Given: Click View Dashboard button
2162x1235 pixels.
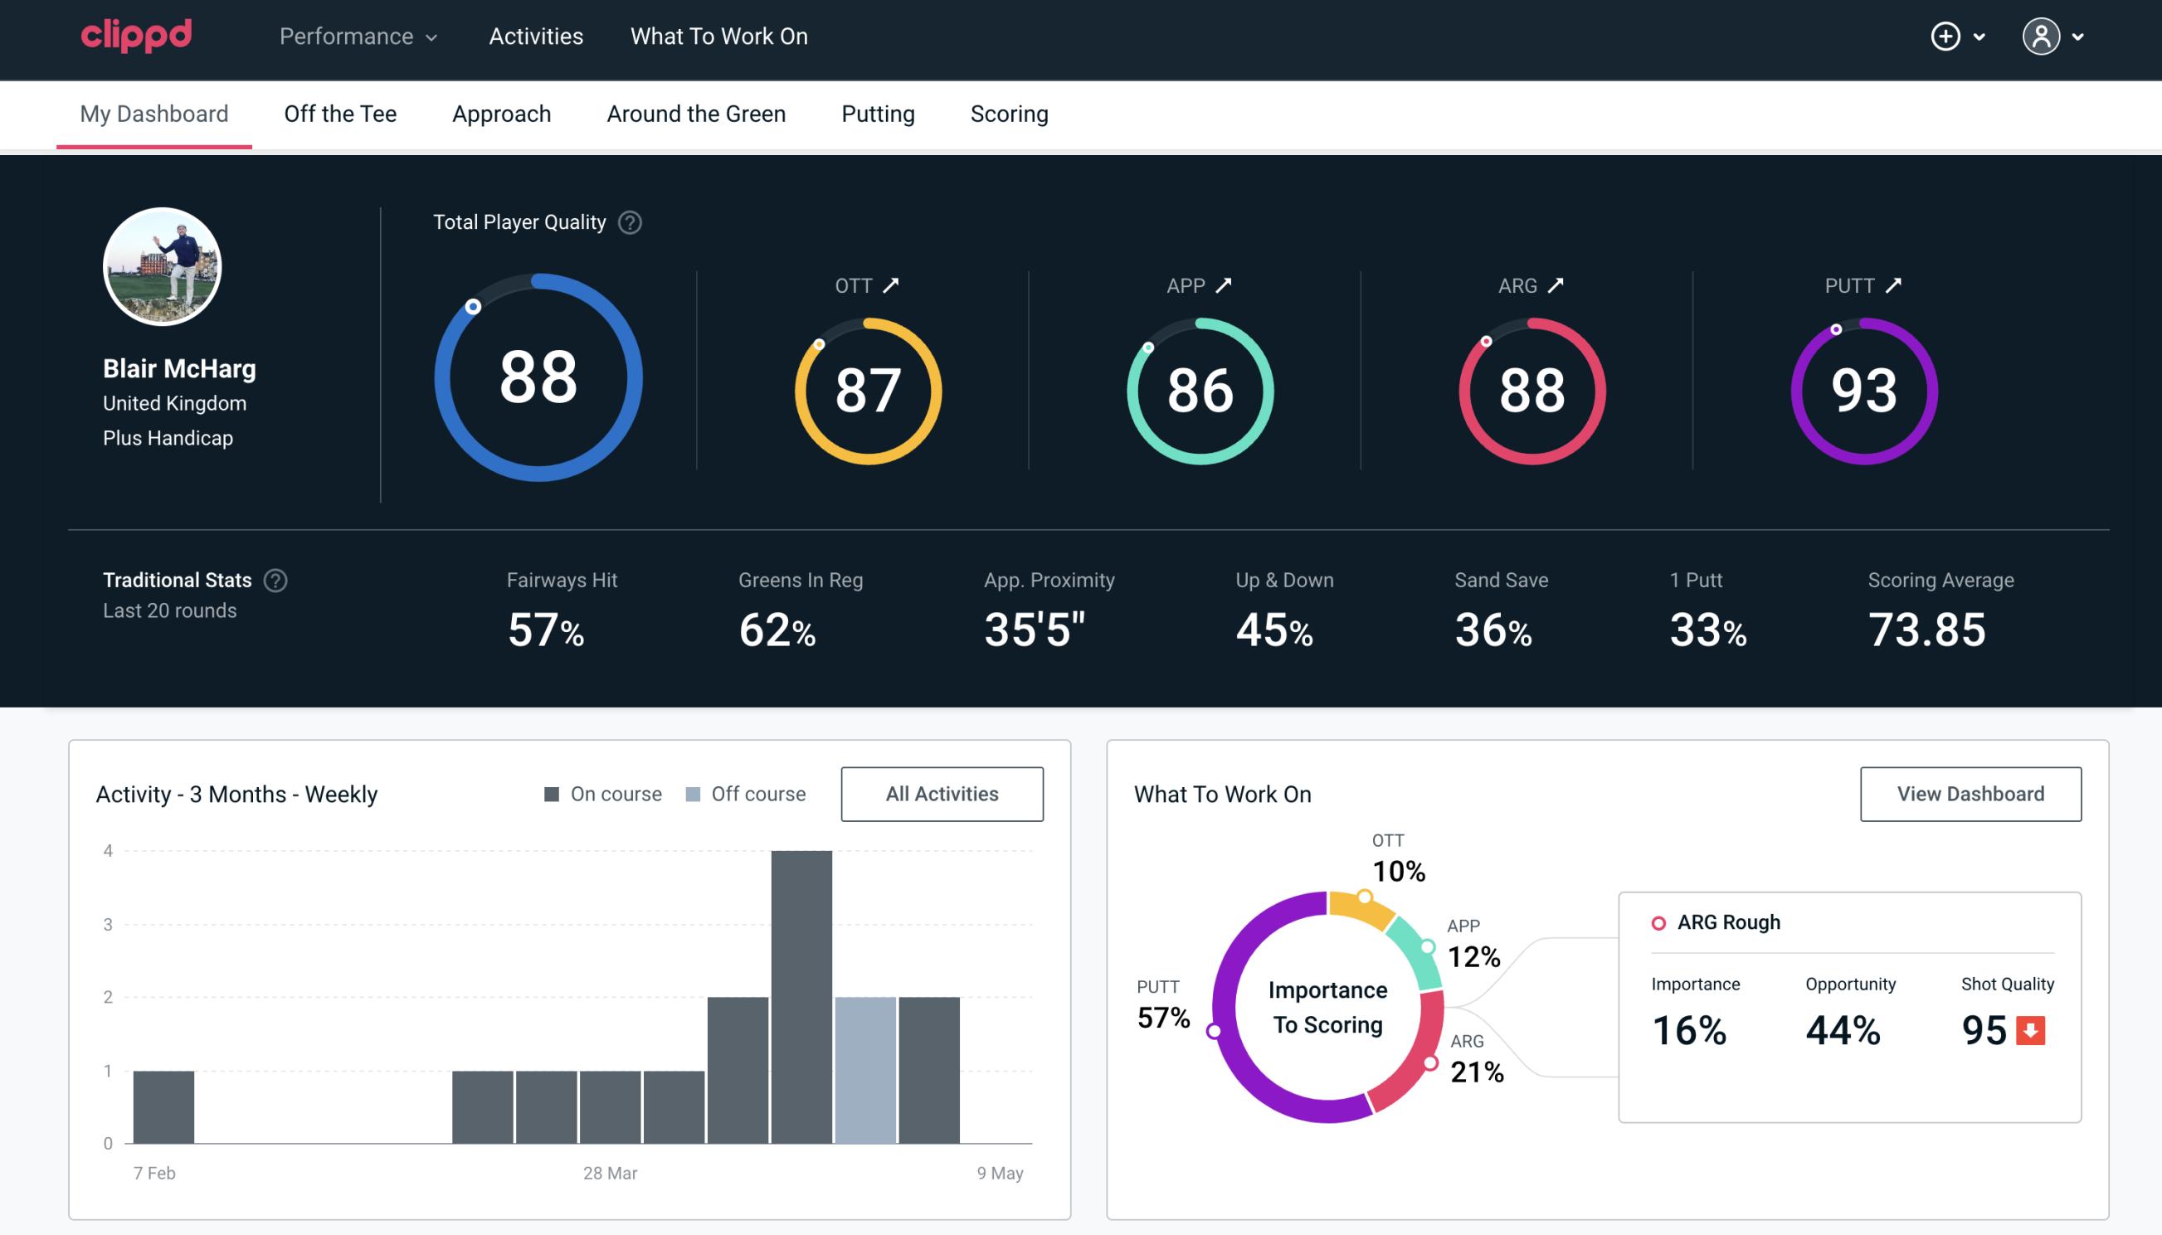Looking at the screenshot, I should pos(1969,793).
